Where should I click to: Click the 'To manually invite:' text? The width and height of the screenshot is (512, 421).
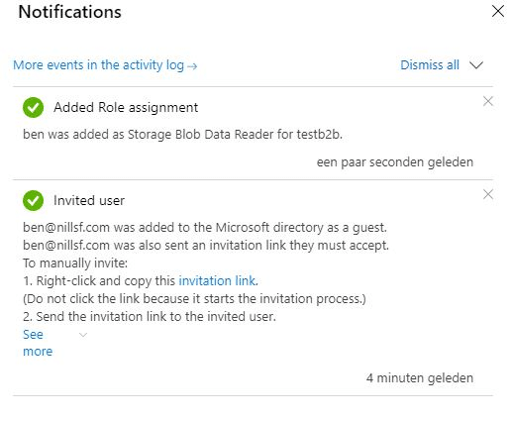(75, 263)
